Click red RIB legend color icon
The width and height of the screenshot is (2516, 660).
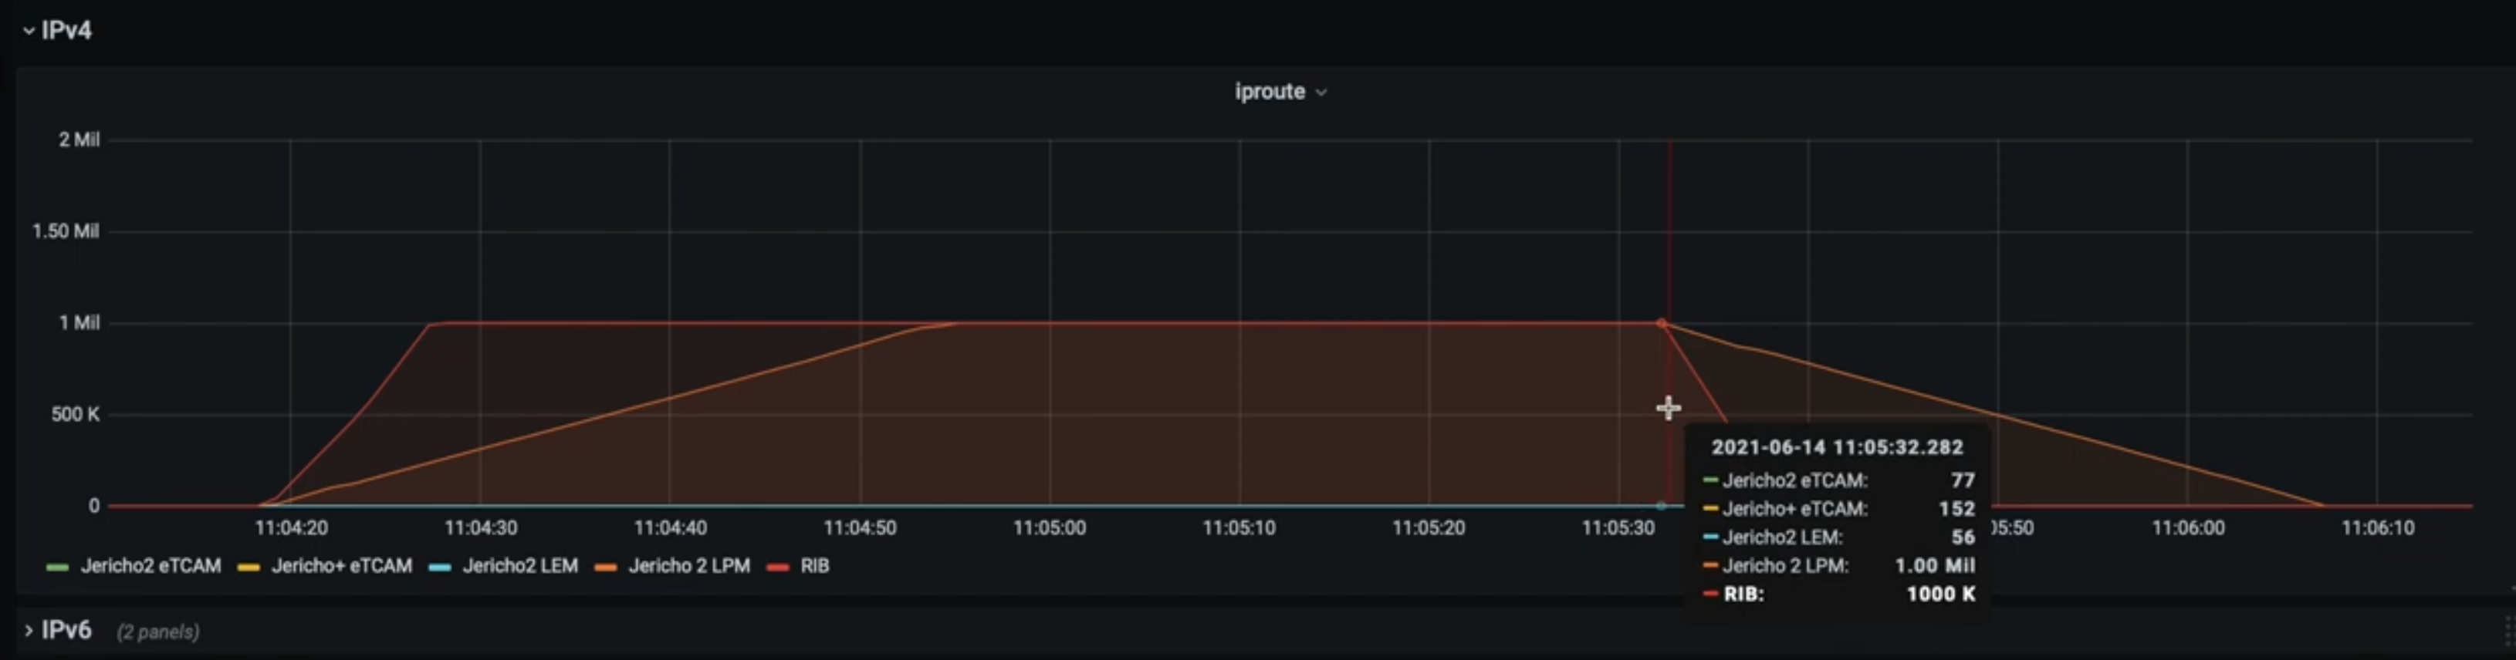779,567
